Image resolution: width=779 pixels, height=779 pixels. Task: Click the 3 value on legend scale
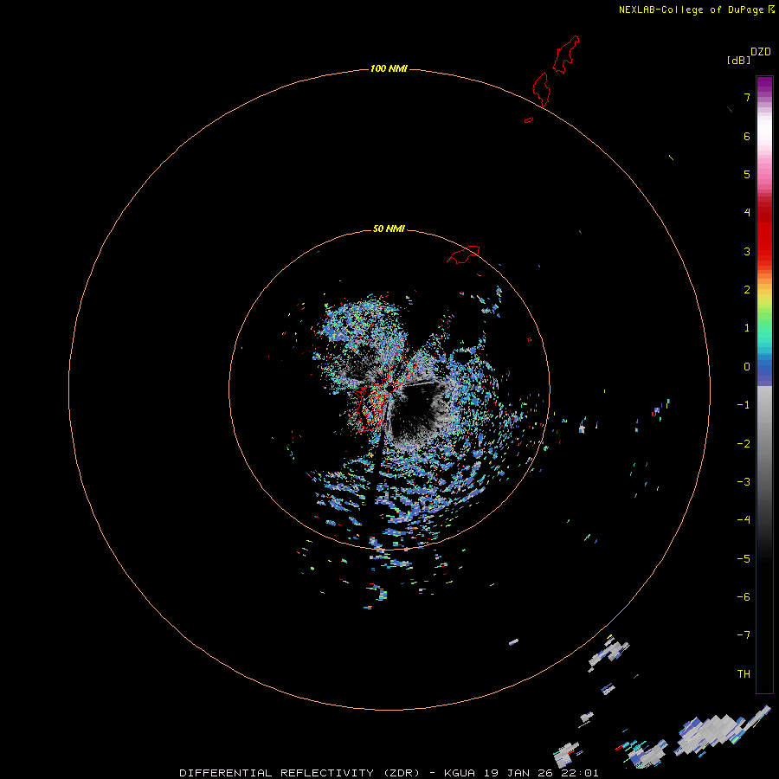(x=747, y=251)
